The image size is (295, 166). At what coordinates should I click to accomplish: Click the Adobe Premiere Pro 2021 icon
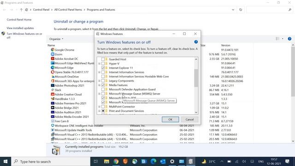(x=53, y=103)
